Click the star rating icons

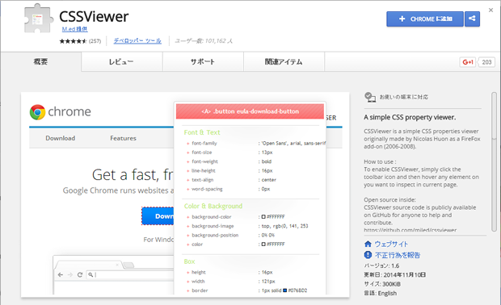[x=73, y=41]
